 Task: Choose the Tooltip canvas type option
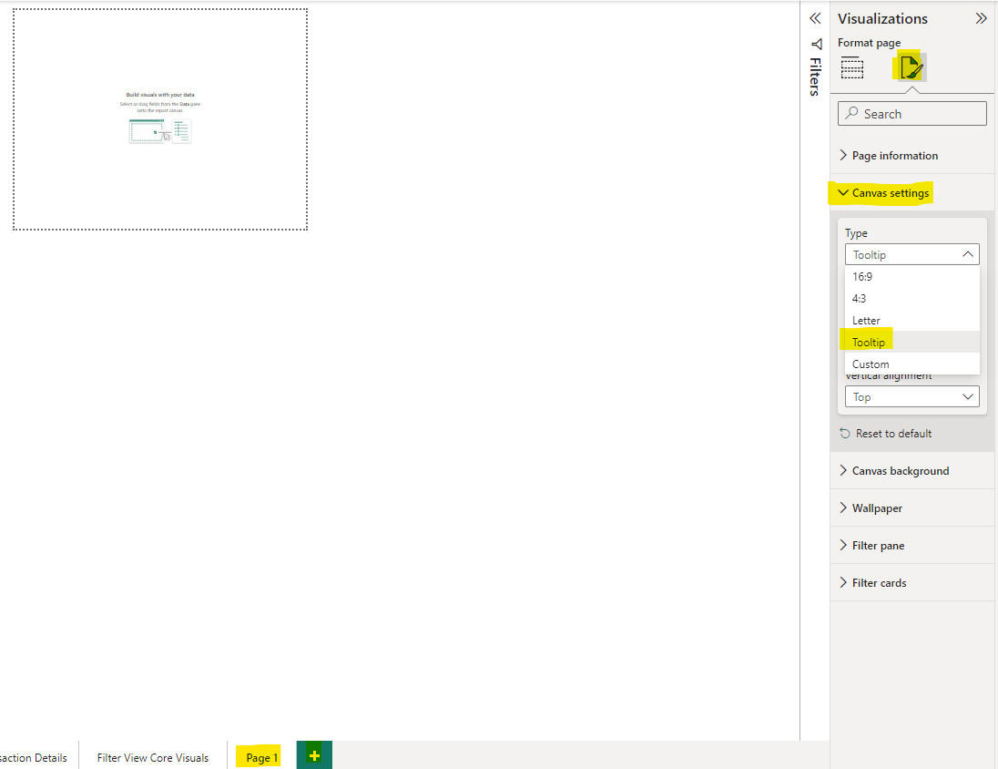(x=912, y=342)
